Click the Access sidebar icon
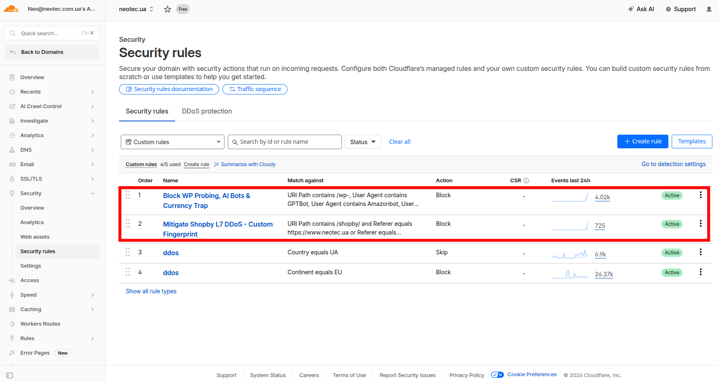The image size is (719, 382). 12,280
